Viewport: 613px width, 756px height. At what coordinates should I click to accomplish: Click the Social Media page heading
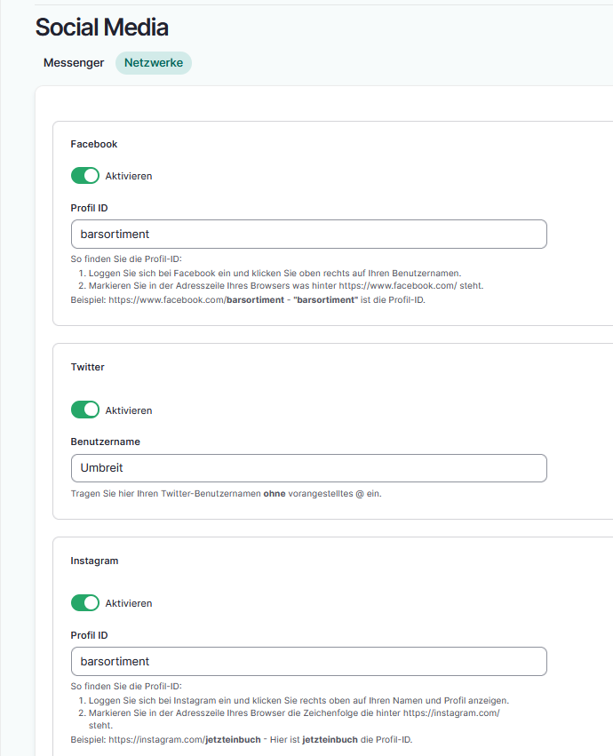(x=101, y=28)
